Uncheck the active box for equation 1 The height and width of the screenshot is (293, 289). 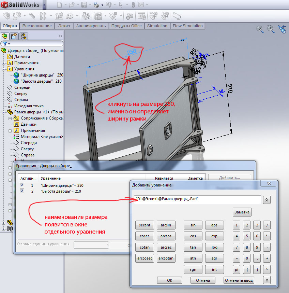tap(22, 185)
